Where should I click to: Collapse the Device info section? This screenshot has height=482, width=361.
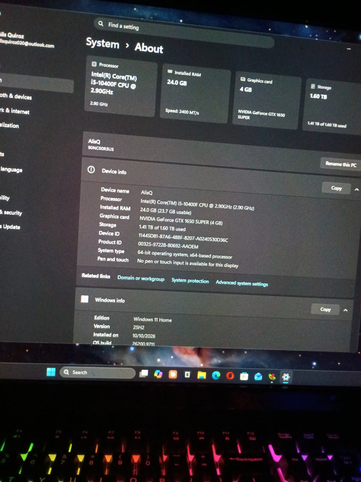pyautogui.click(x=357, y=190)
